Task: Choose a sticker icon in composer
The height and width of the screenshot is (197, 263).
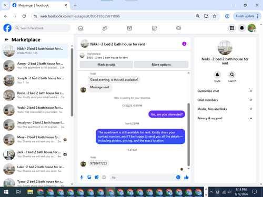Action: coord(97,178)
